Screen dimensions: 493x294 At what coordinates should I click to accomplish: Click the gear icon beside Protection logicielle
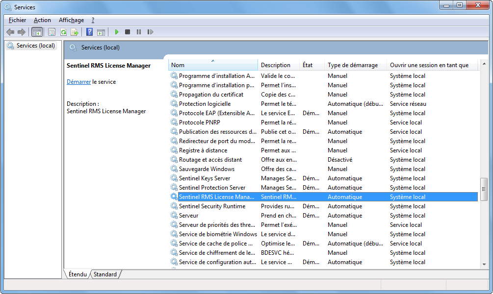click(x=174, y=104)
